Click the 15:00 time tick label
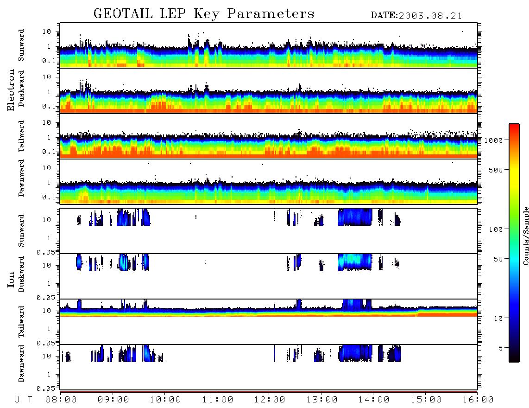The width and height of the screenshot is (529, 408). [426, 400]
